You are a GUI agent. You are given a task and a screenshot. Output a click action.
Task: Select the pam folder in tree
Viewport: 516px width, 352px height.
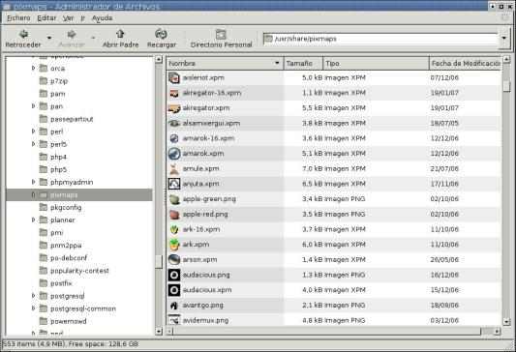click(x=57, y=94)
